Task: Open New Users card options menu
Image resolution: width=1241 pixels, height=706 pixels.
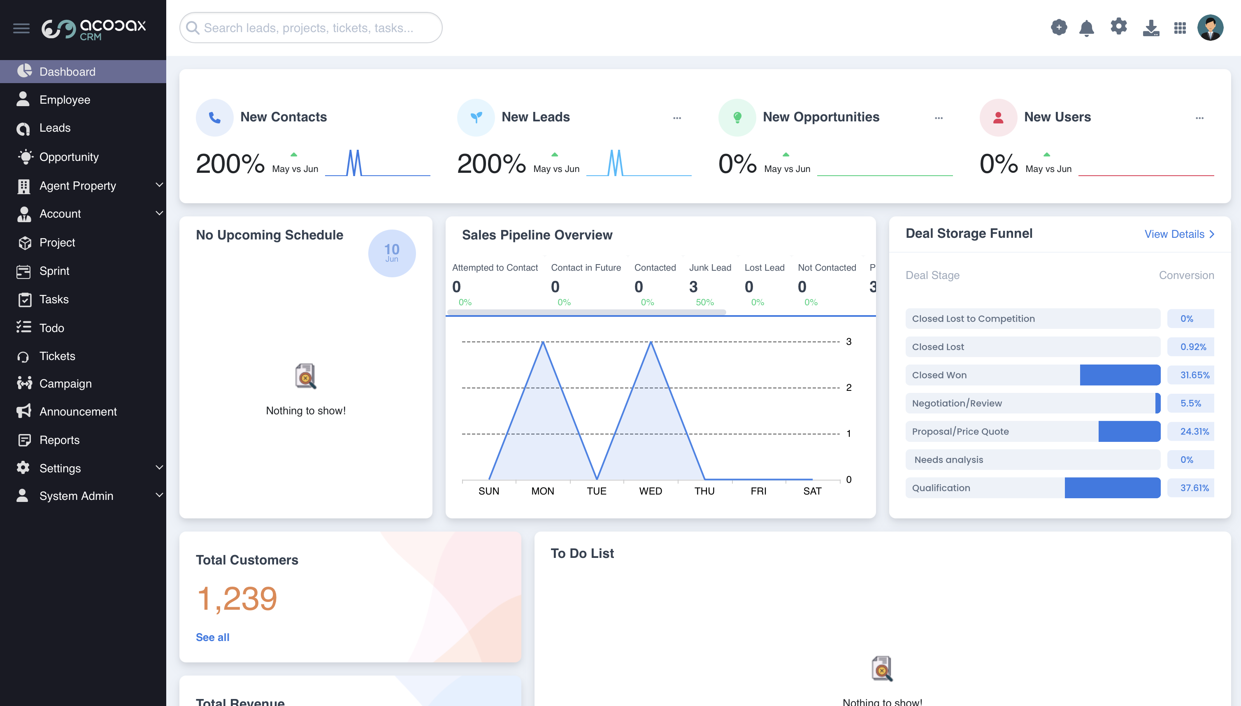Action: coord(1199,118)
